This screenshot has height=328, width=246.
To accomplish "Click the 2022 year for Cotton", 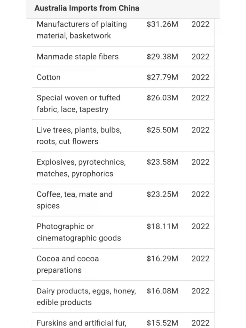I will click(201, 78).
